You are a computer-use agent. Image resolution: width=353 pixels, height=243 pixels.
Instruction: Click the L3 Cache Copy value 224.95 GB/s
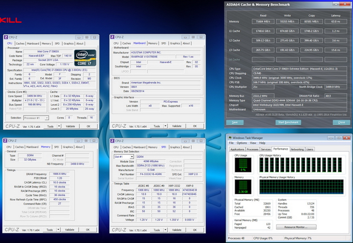tap(311, 50)
